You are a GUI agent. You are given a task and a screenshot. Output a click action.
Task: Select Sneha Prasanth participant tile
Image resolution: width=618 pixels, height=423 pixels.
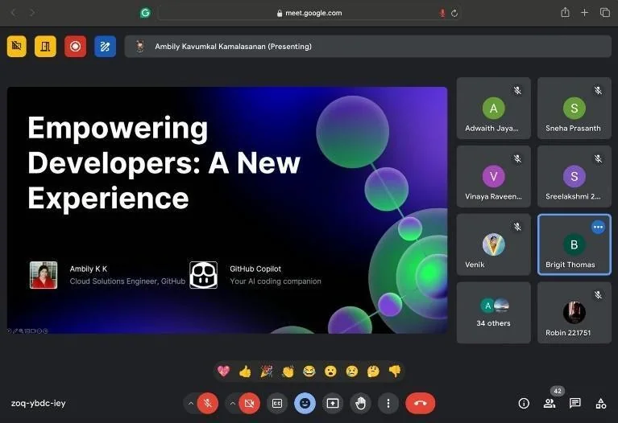point(574,109)
